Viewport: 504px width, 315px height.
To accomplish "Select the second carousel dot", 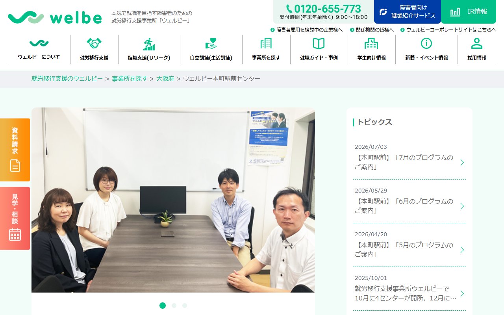I will click(x=174, y=306).
